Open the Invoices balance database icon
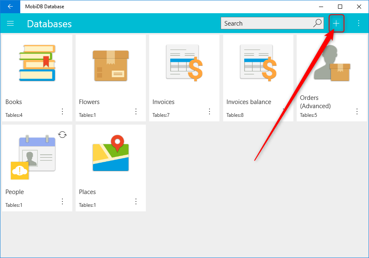This screenshot has height=258, width=369. tap(258, 63)
